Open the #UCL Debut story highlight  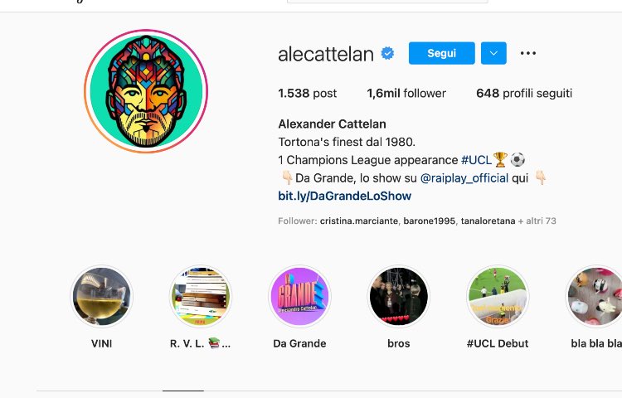pos(498,297)
